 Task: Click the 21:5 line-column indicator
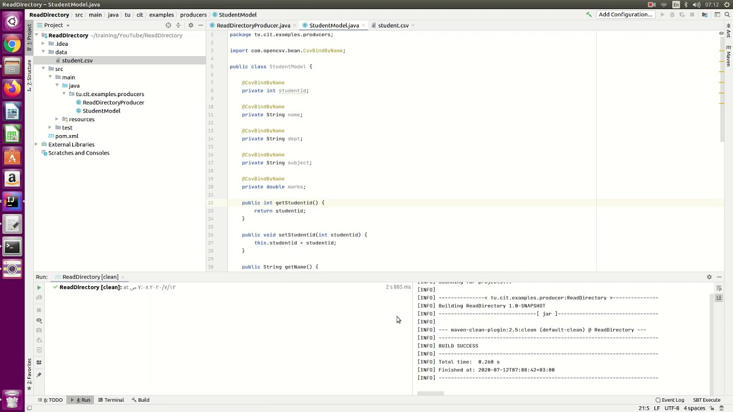pos(644,408)
